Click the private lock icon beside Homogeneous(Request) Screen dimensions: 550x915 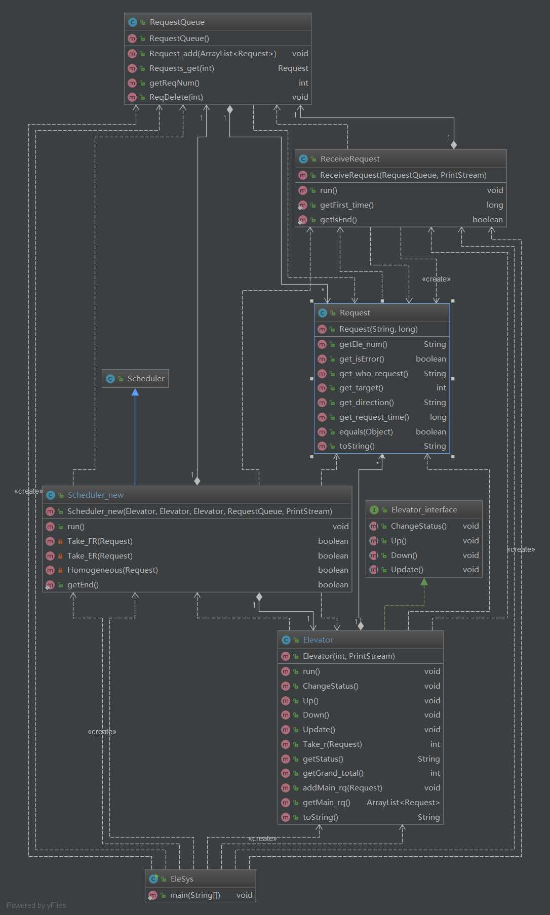(x=60, y=570)
